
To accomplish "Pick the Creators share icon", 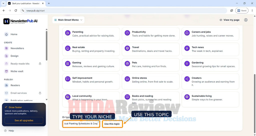I will 187,79.
